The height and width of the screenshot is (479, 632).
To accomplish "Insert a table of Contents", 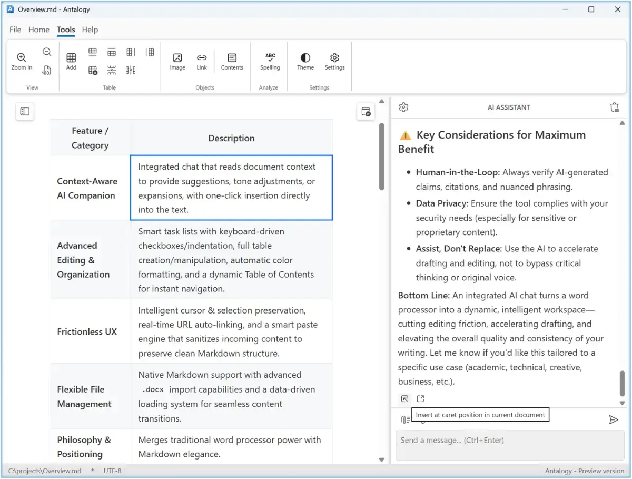I will coord(232,61).
